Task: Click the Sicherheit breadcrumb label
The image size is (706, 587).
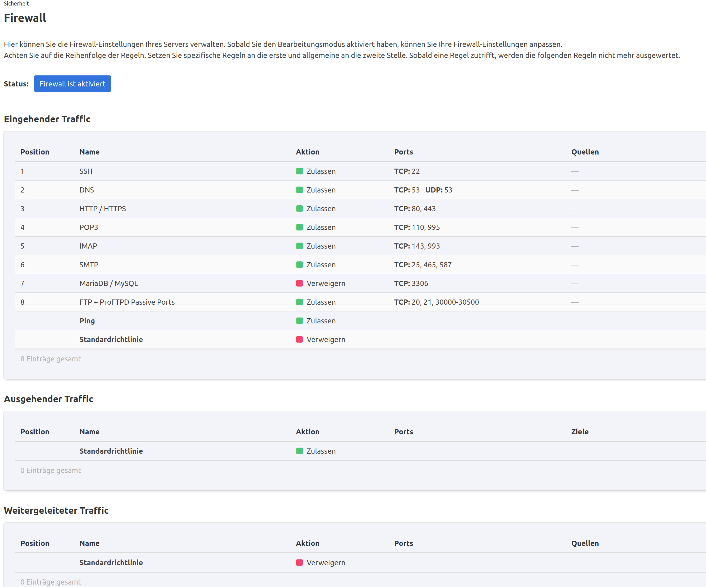Action: [x=16, y=4]
